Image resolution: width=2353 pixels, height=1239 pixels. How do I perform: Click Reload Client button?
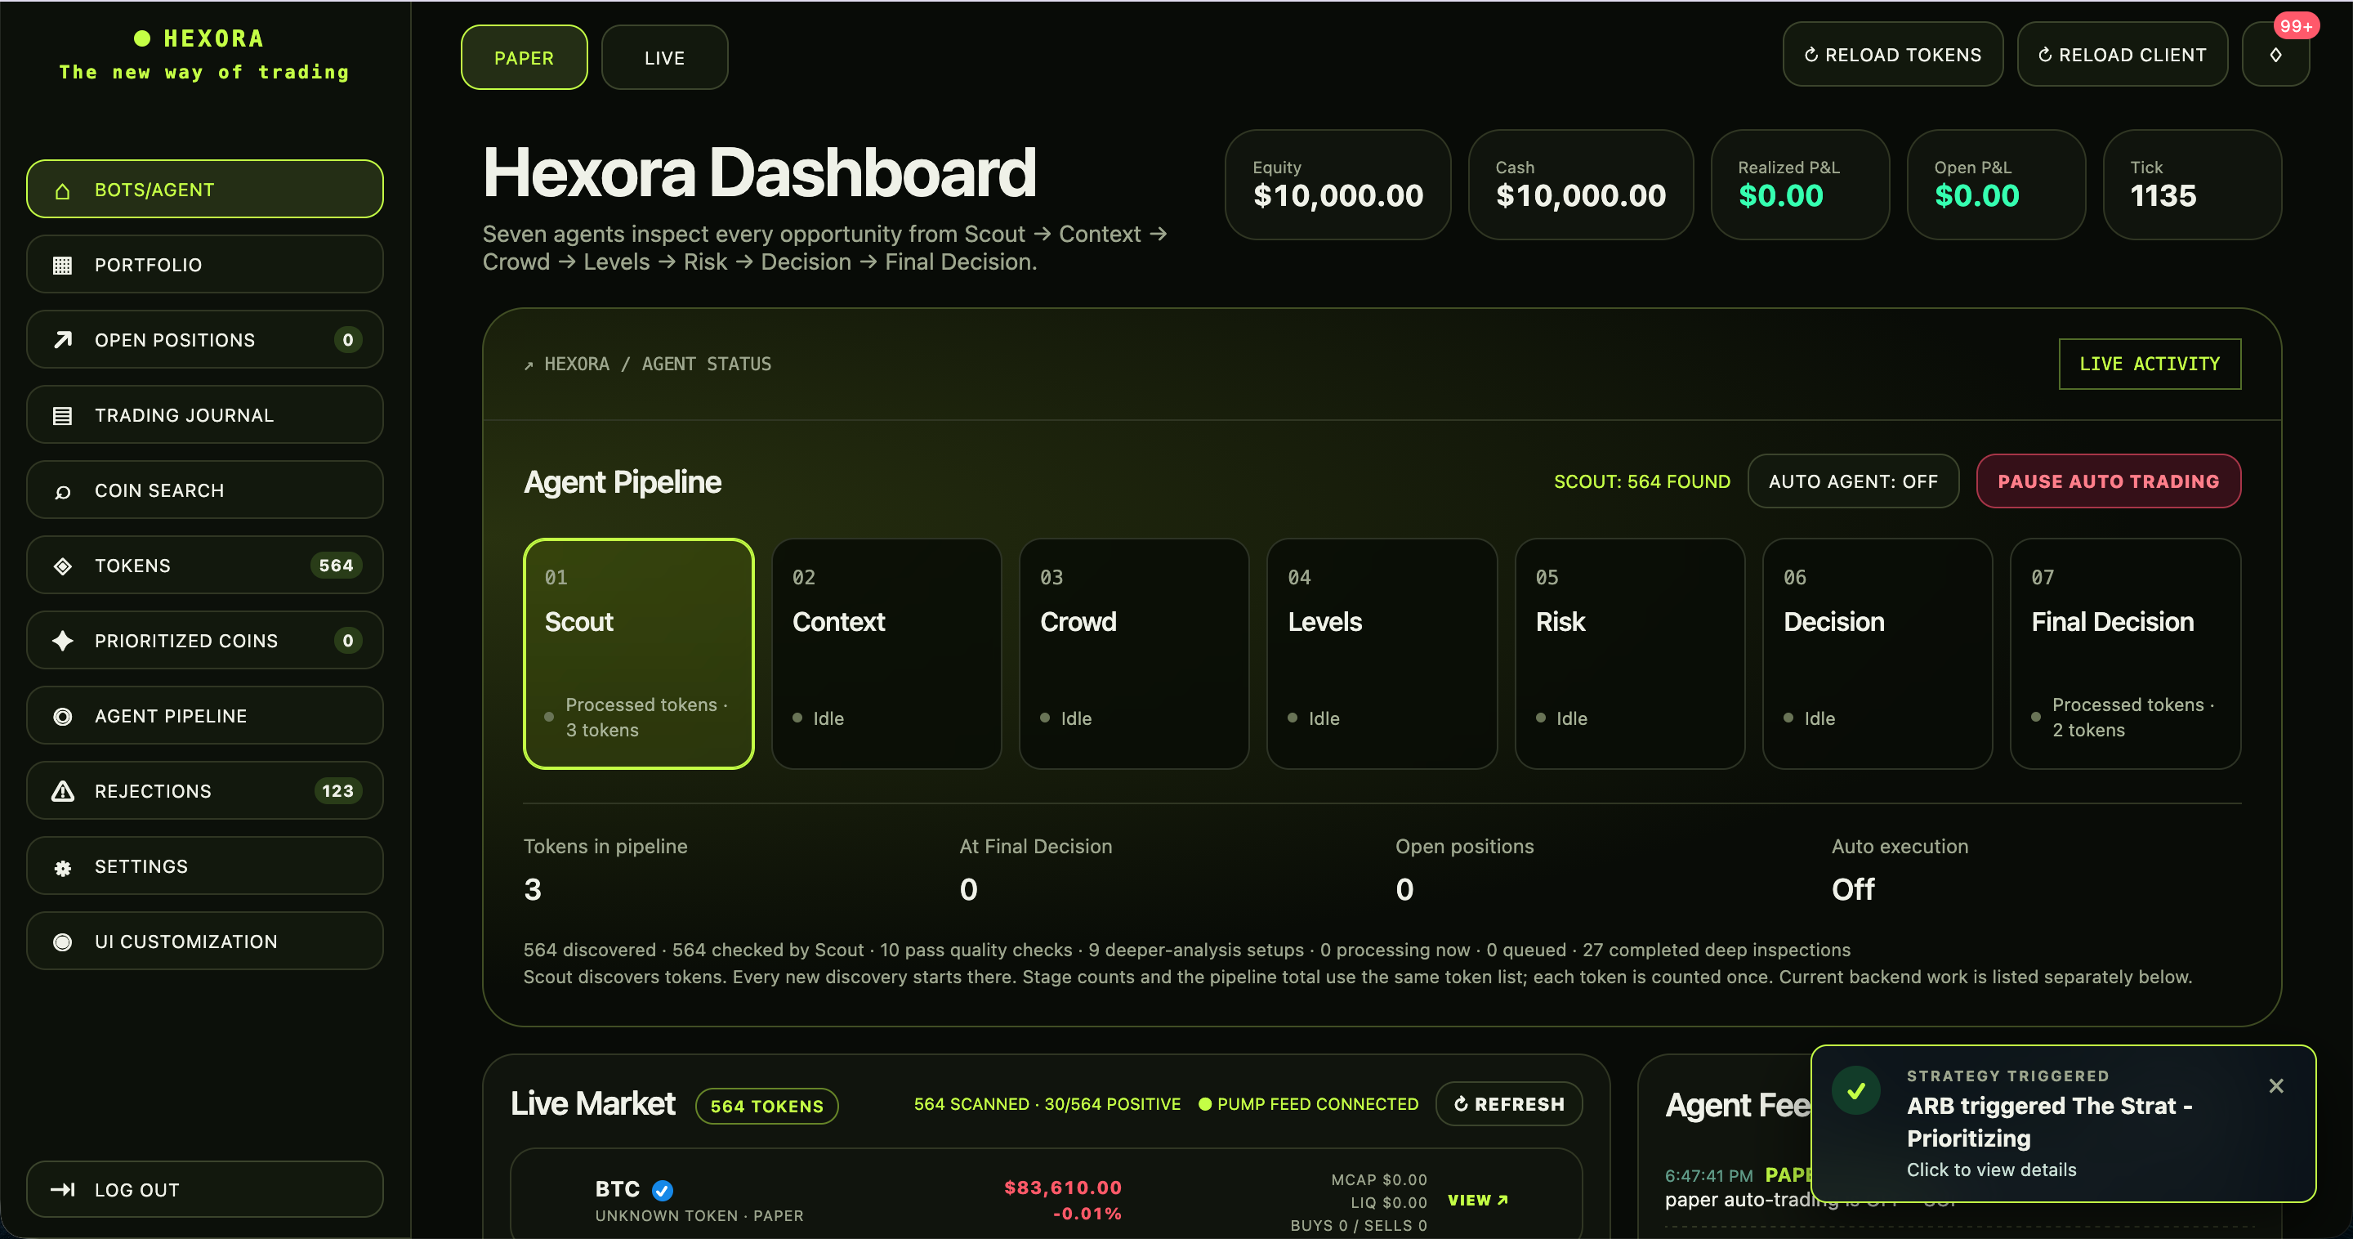(2122, 55)
